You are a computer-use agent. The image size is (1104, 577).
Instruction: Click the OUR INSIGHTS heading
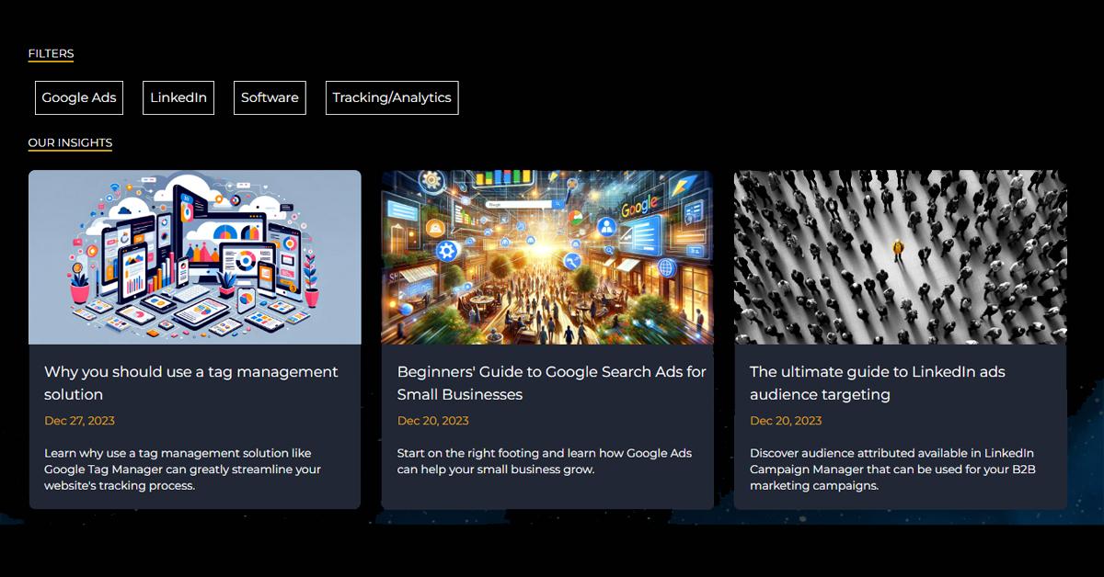coord(70,142)
